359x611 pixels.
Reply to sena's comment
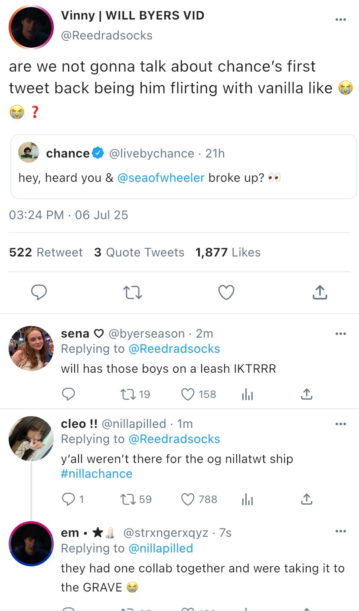tap(68, 394)
